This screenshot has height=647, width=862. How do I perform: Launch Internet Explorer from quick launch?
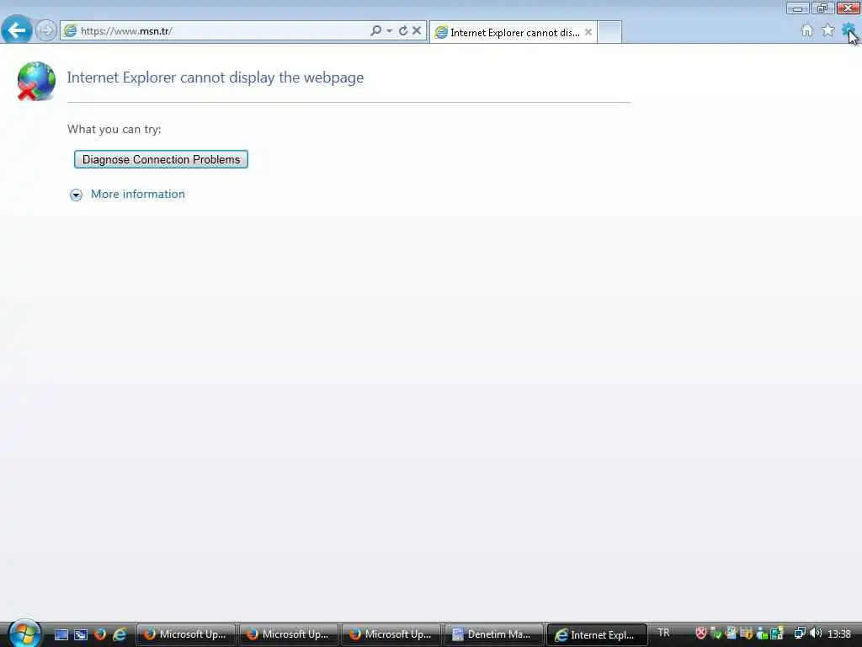click(x=120, y=634)
